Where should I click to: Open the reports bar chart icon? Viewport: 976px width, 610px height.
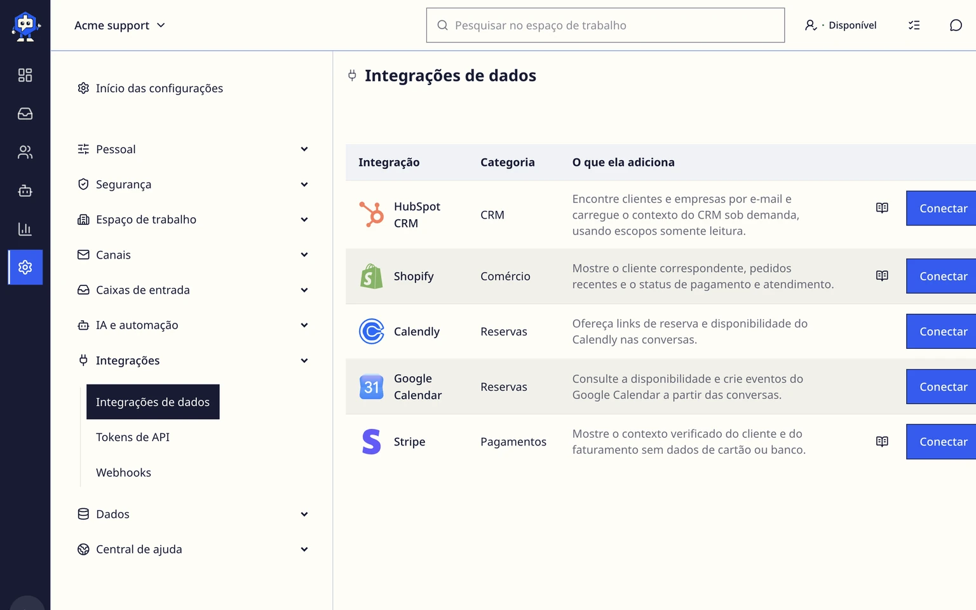tap(25, 229)
